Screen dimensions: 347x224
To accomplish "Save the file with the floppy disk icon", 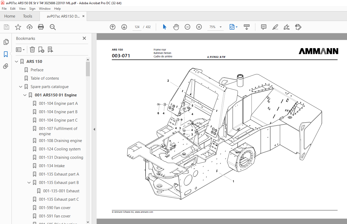I will [x=7, y=27].
